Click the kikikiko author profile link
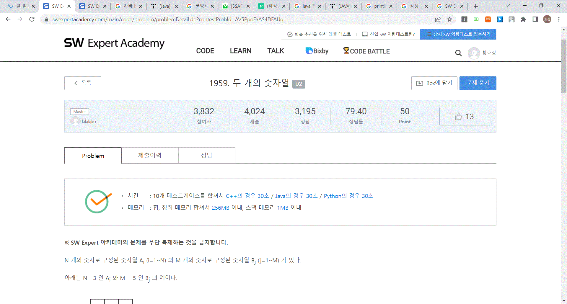Viewport: 567px width, 304px height. point(89,121)
